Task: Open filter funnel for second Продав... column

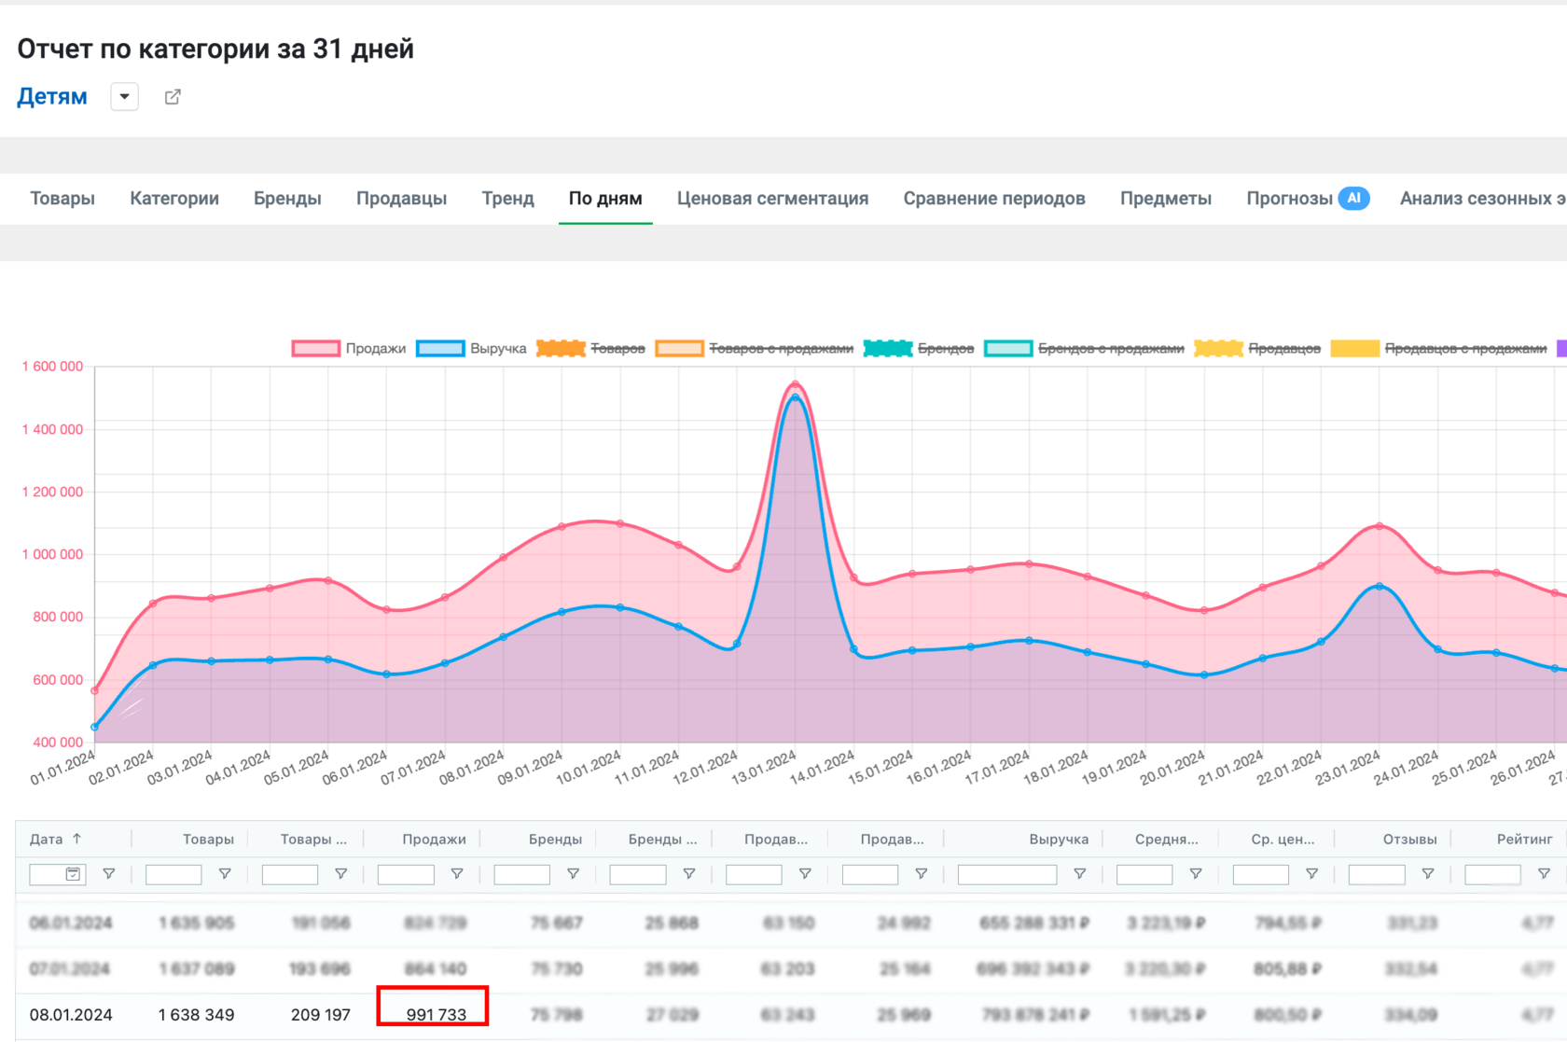Action: pos(921,874)
